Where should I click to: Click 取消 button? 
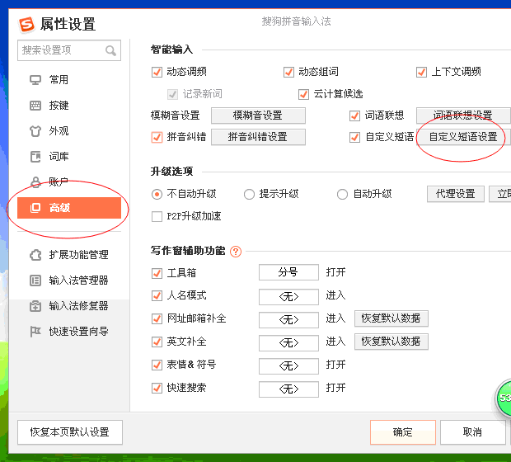point(472,432)
